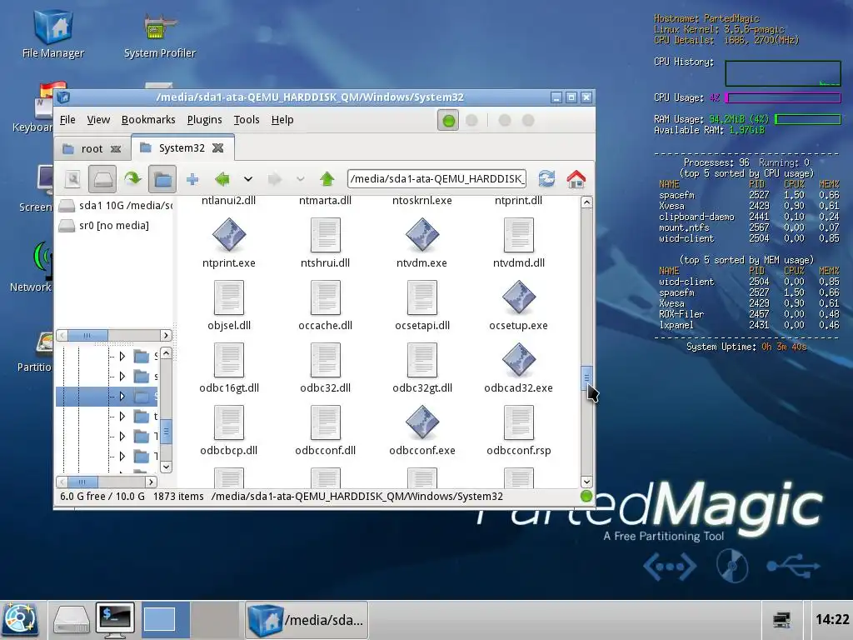Screen dimensions: 853x640
Task: Open the Bookmarks menu
Action: (x=148, y=120)
